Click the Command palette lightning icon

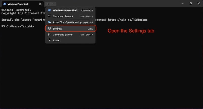click(x=49, y=34)
